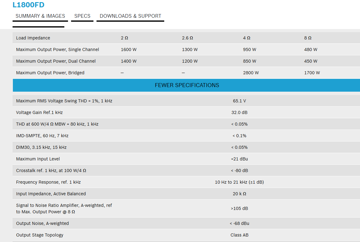Click DIM30, 3.15 kHz, 15 kHz label
Viewport: 360px width, 242px height.
point(41,147)
